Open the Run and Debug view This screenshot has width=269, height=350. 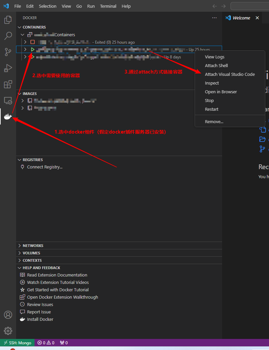(x=8, y=68)
